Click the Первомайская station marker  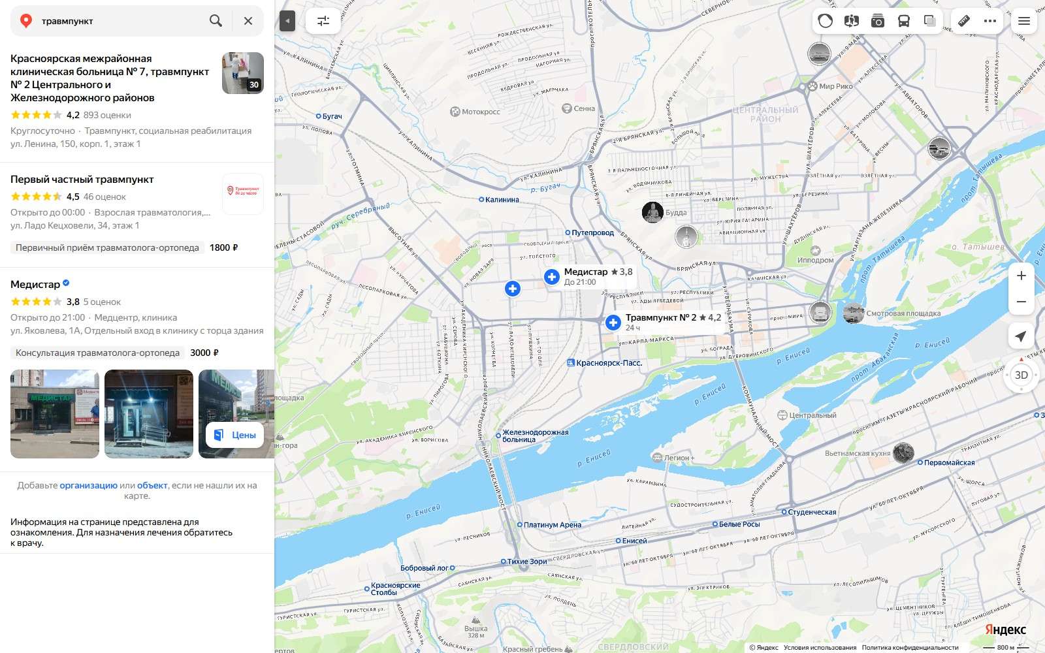tap(920, 462)
